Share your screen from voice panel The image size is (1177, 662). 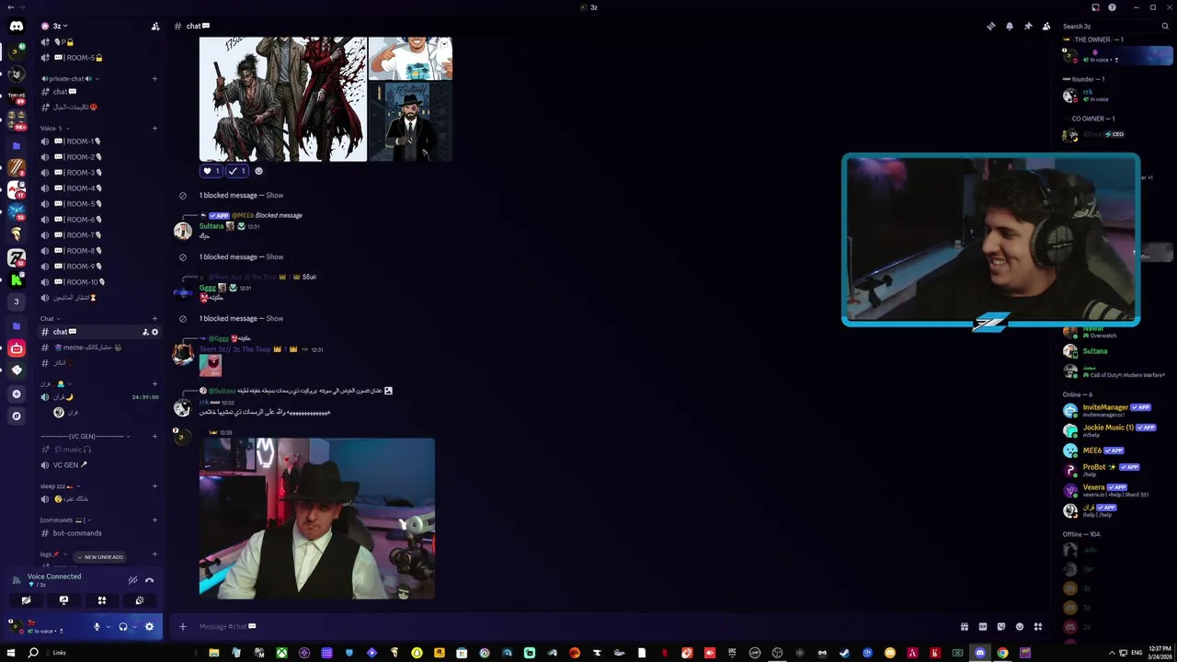click(x=63, y=599)
